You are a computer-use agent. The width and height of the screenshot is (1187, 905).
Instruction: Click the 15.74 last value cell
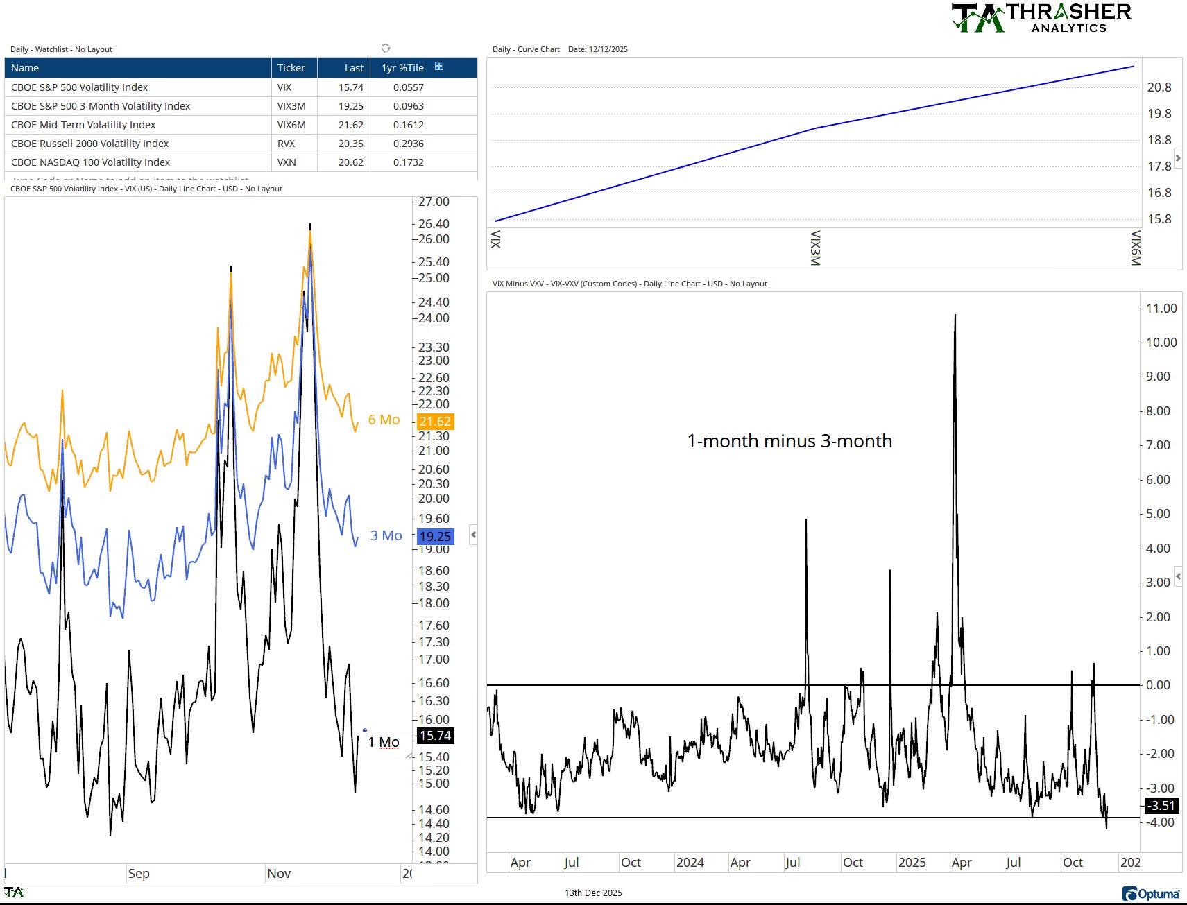344,87
